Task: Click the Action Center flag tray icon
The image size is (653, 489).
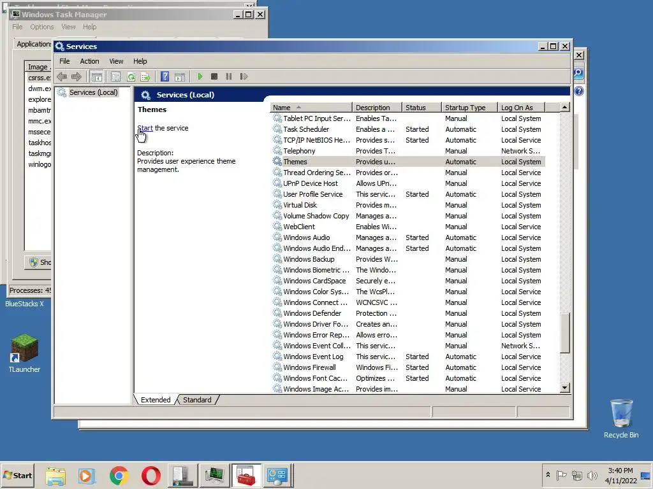Action: tap(561, 475)
